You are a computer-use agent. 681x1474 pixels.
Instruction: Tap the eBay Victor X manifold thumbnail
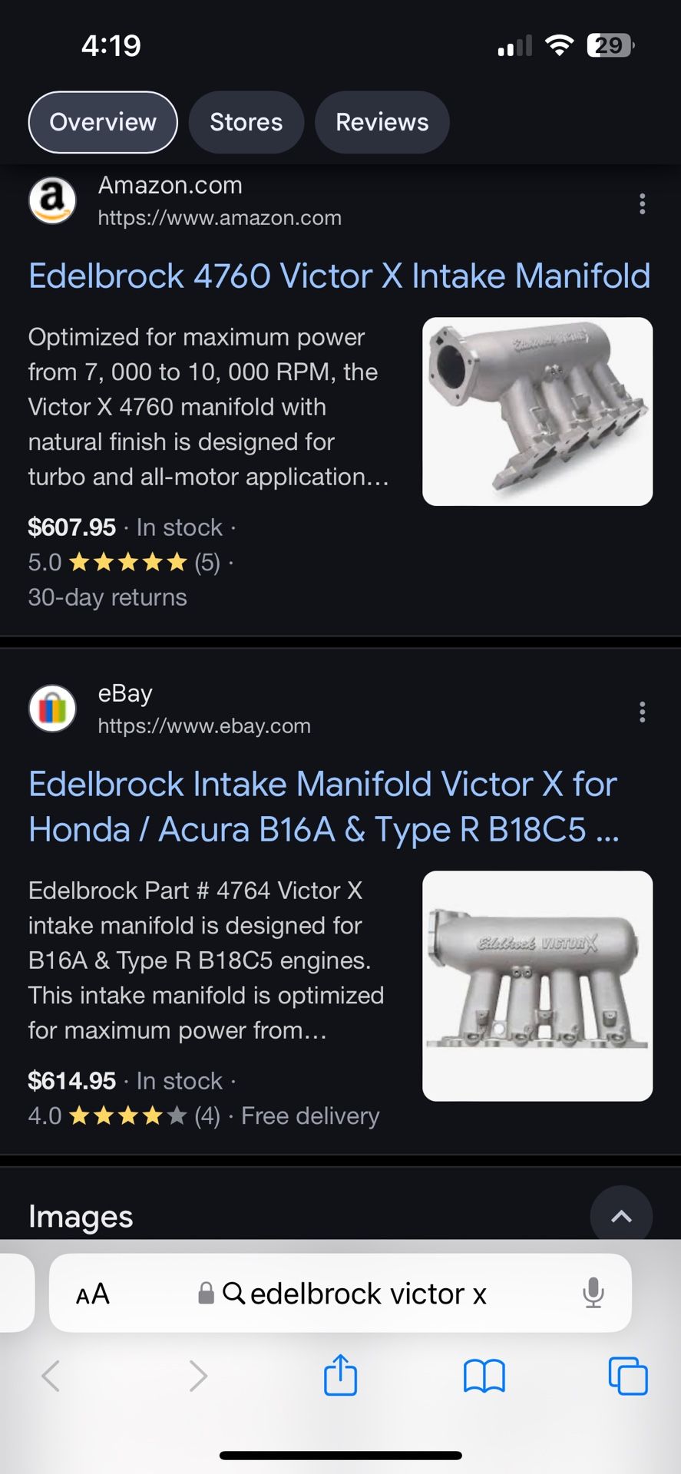[537, 986]
